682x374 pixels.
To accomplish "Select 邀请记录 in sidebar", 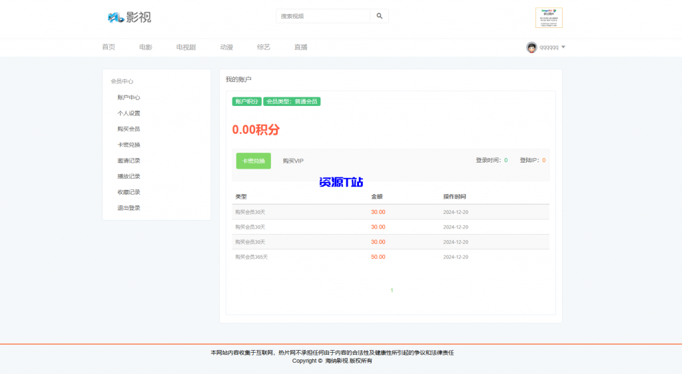I will click(x=129, y=161).
